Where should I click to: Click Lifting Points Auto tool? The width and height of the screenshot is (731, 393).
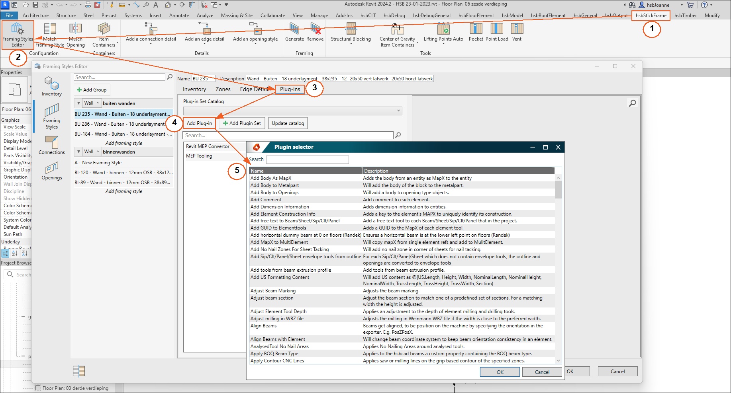[x=443, y=32]
